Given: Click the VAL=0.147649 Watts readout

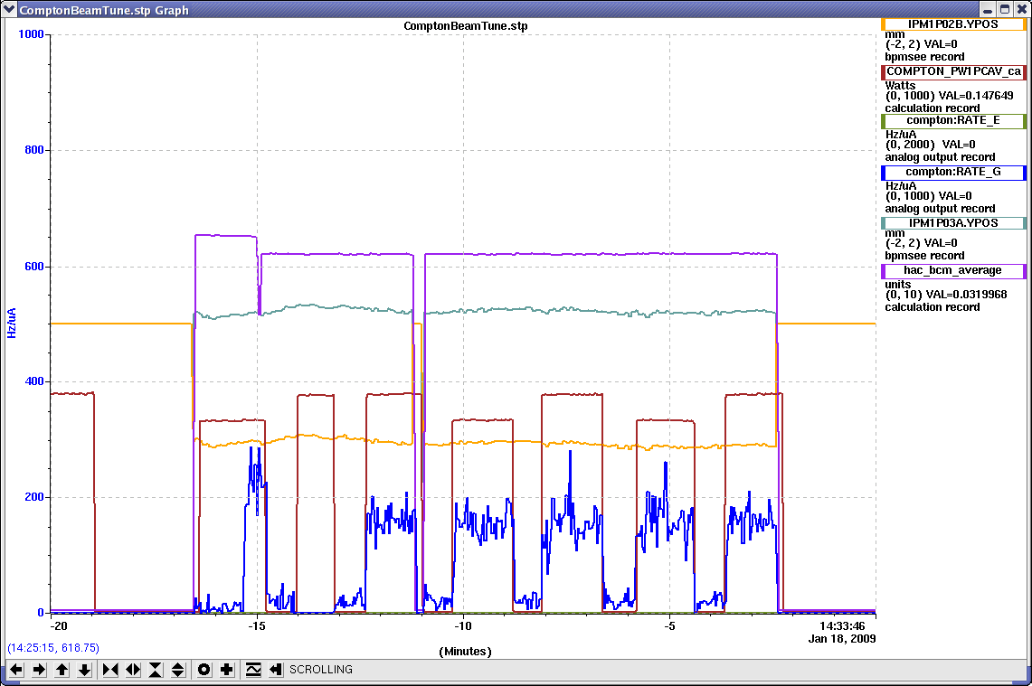Looking at the screenshot, I should coord(976,96).
